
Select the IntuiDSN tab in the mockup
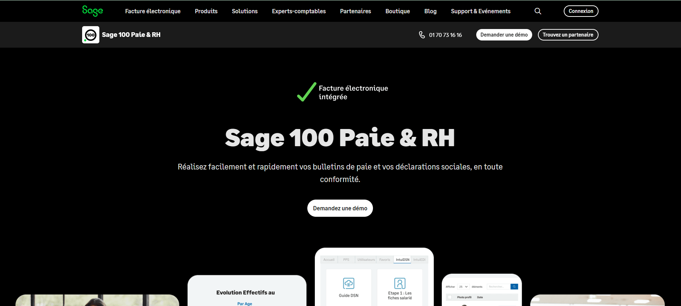402,260
